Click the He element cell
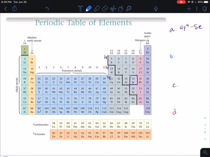The image size is (210, 157). (x=147, y=51)
